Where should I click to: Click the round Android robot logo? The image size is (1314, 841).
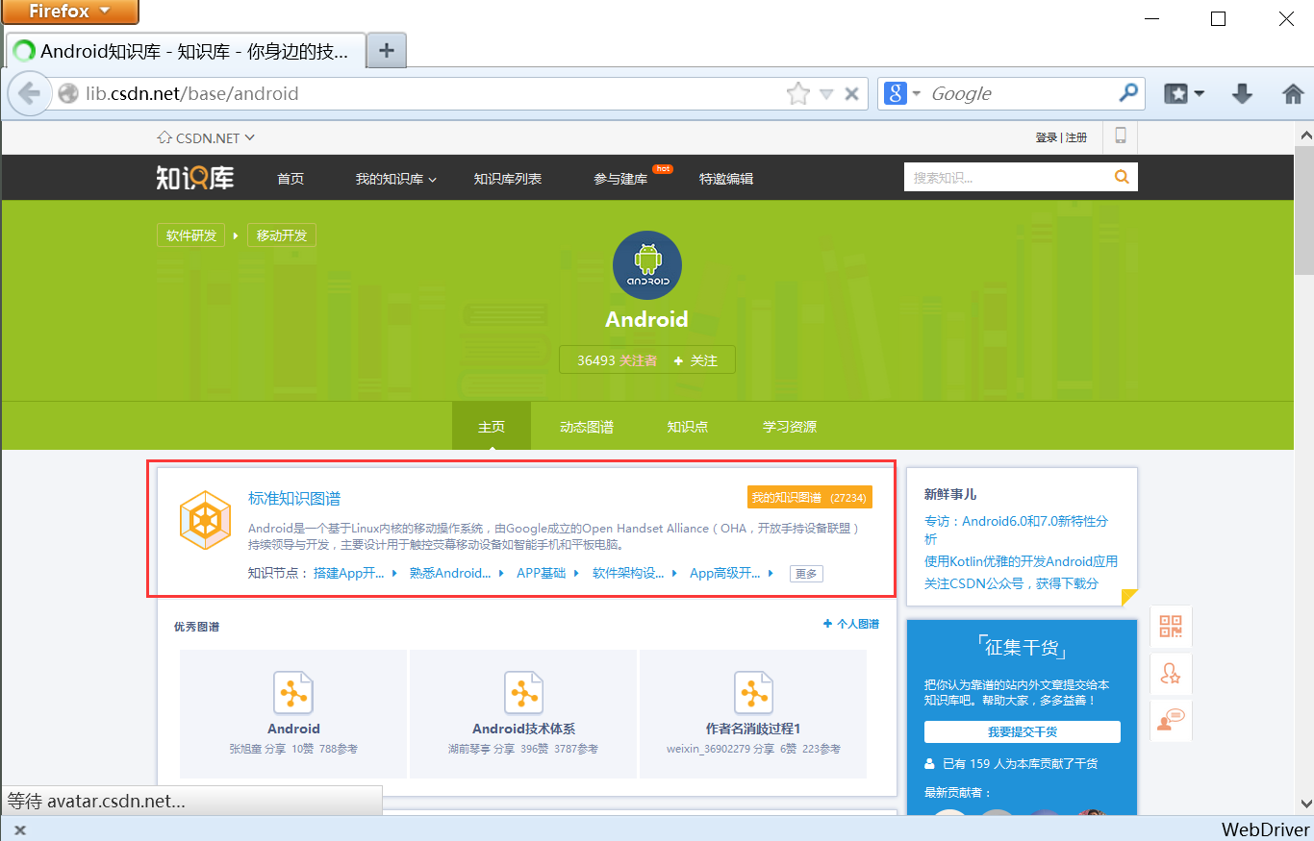click(647, 265)
